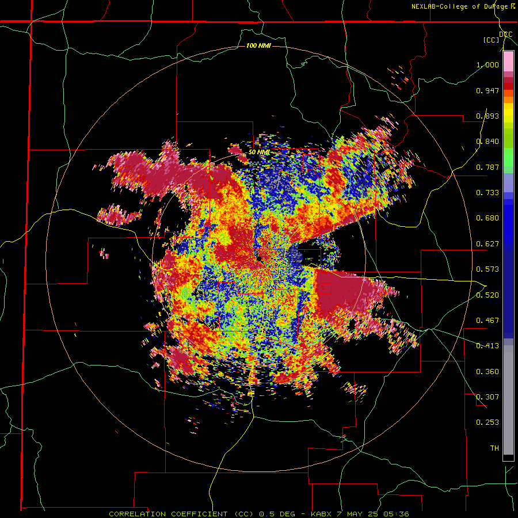The width and height of the screenshot is (518, 518).
Task: Click the [CC] units label
Action: tap(492, 40)
